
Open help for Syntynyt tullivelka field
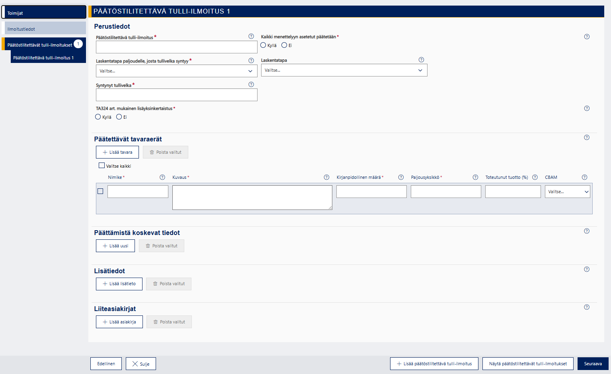pyautogui.click(x=251, y=84)
